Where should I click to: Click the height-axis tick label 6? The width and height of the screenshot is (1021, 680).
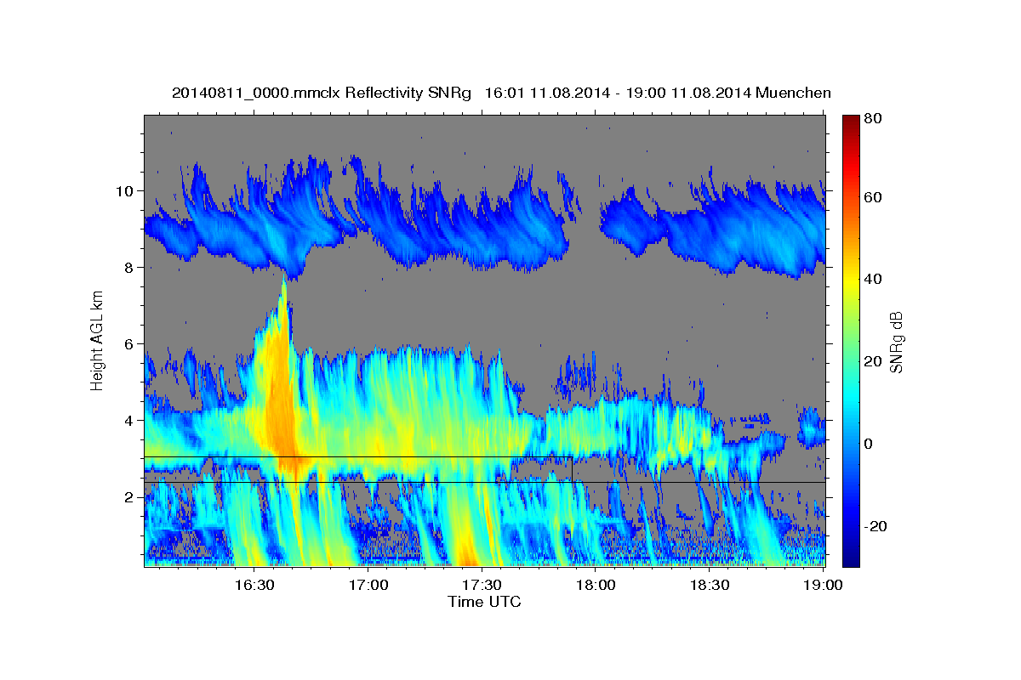[129, 343]
